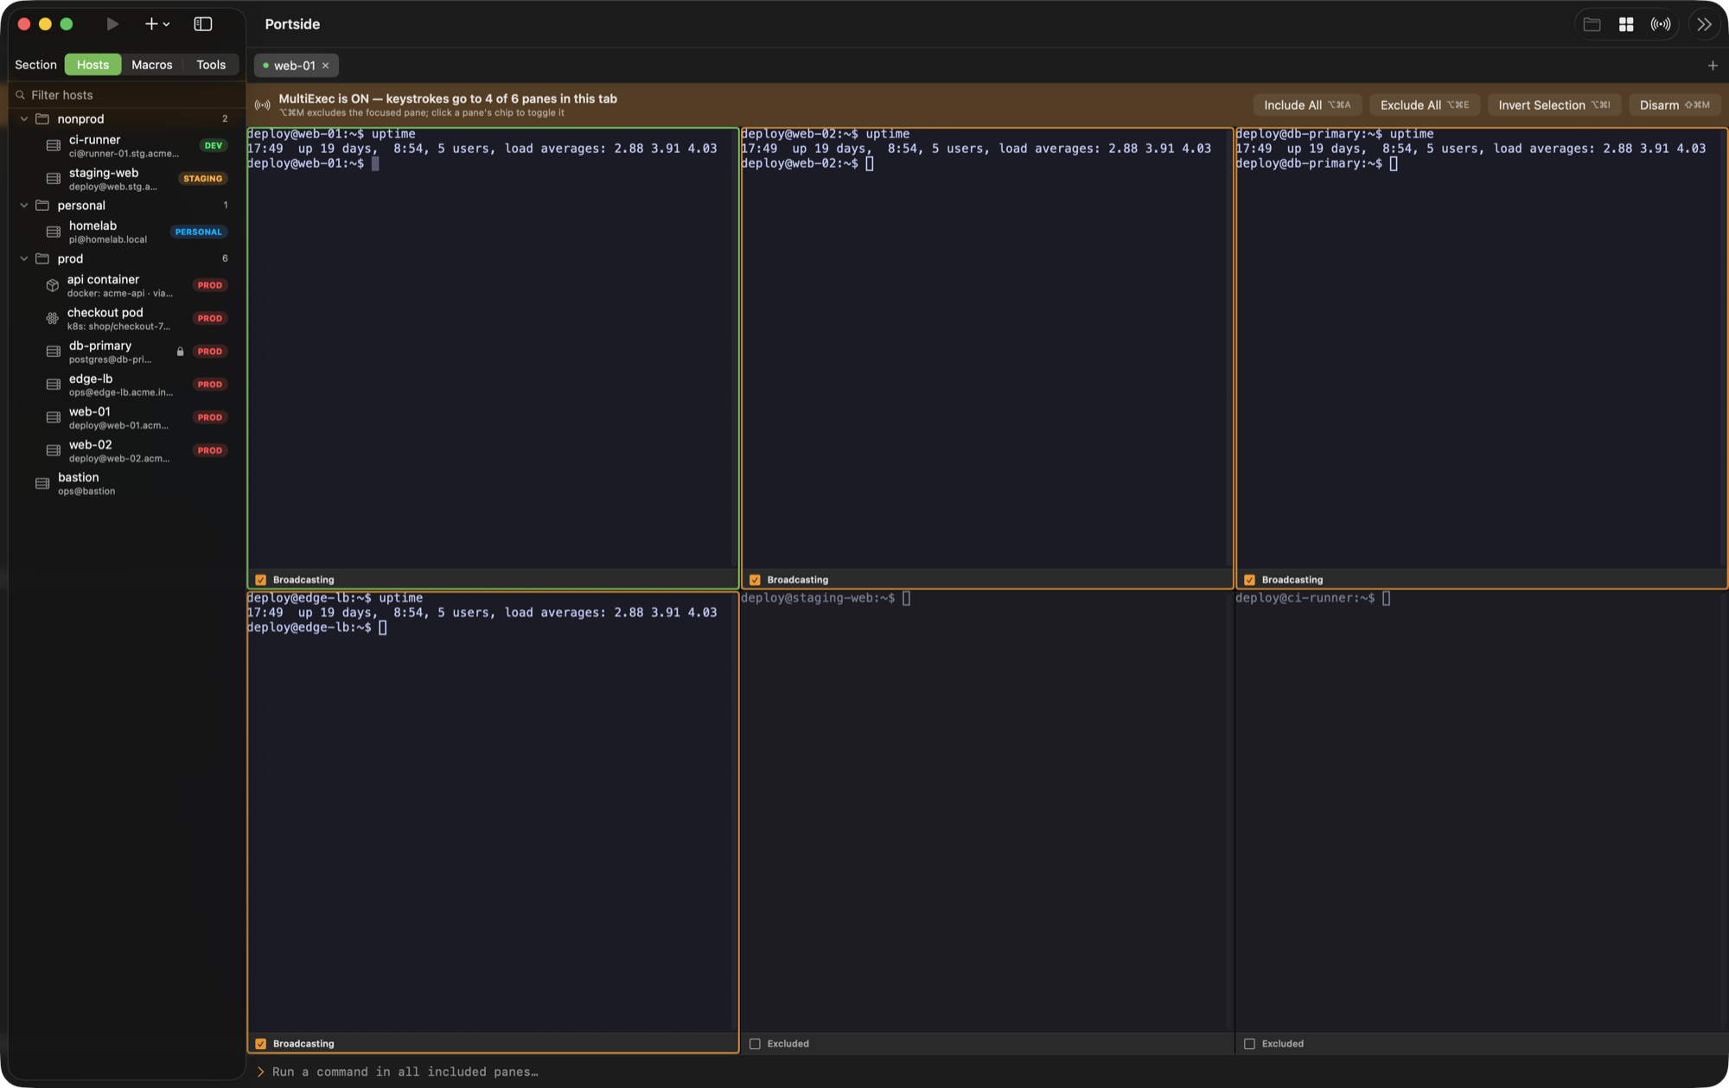The width and height of the screenshot is (1729, 1088).
Task: Click Include All button
Action: pyautogui.click(x=1307, y=105)
